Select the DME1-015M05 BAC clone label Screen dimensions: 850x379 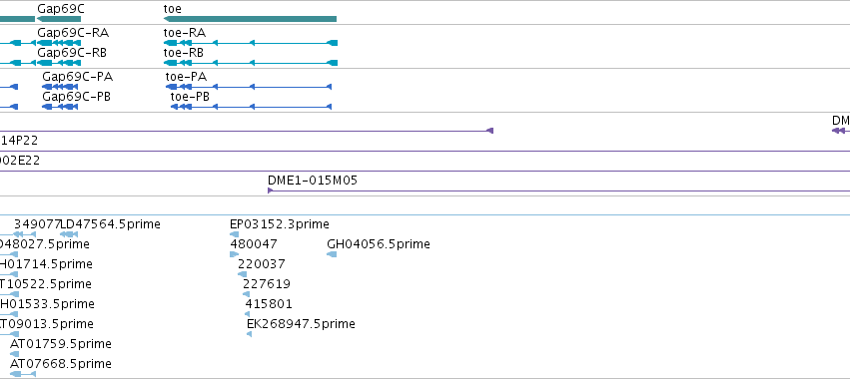[313, 181]
